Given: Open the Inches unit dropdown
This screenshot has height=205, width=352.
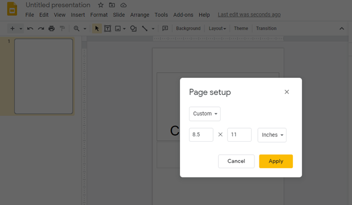Looking at the screenshot, I should coord(272,135).
